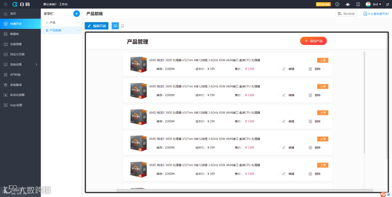This screenshot has width=392, height=197.
Task: Click the pencil icon on the second product row
Action: 284,95
